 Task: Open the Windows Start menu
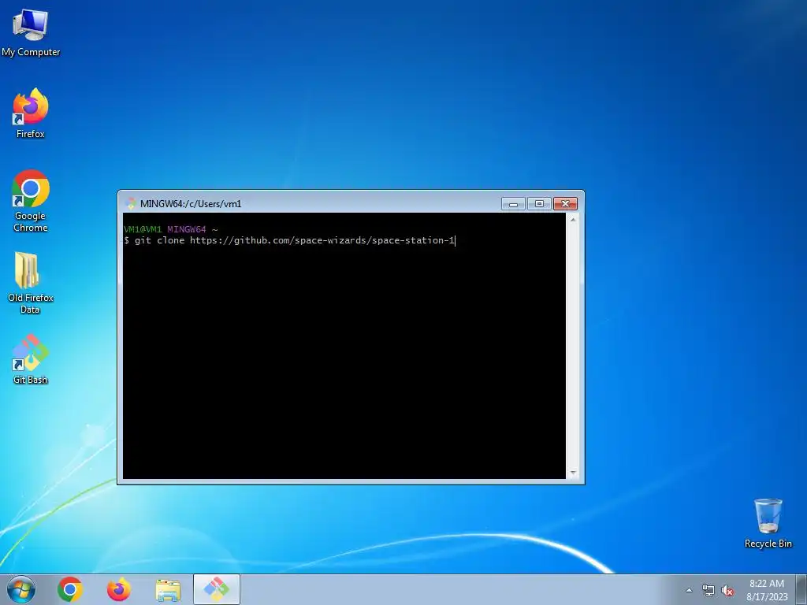click(x=21, y=589)
